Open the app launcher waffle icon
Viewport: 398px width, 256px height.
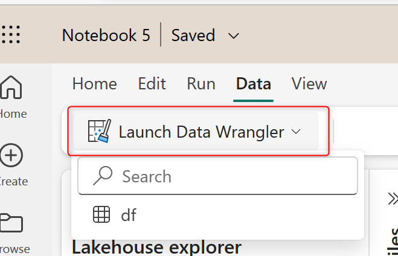click(x=11, y=35)
